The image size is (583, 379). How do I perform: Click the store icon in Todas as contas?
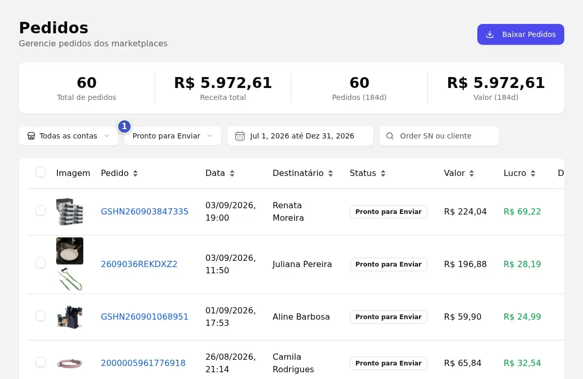coord(31,136)
